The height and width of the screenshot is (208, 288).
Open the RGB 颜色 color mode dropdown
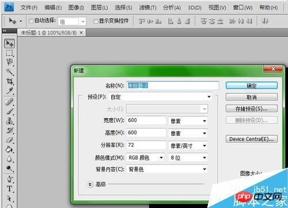tap(146, 158)
